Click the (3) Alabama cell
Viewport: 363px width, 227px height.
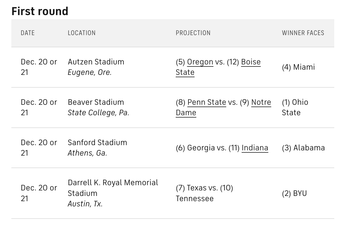(x=303, y=148)
